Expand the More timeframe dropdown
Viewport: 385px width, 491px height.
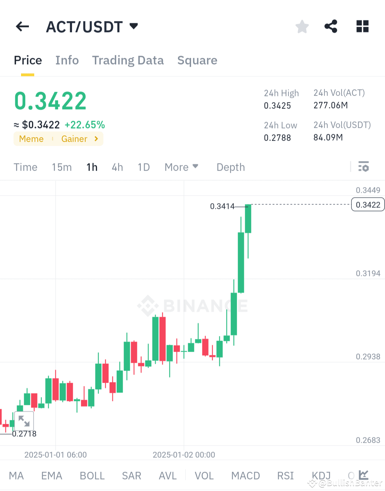pyautogui.click(x=181, y=167)
